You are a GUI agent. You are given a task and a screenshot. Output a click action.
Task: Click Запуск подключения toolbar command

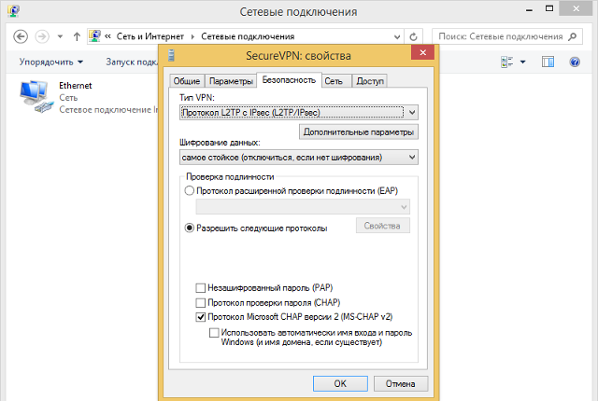[x=132, y=62]
